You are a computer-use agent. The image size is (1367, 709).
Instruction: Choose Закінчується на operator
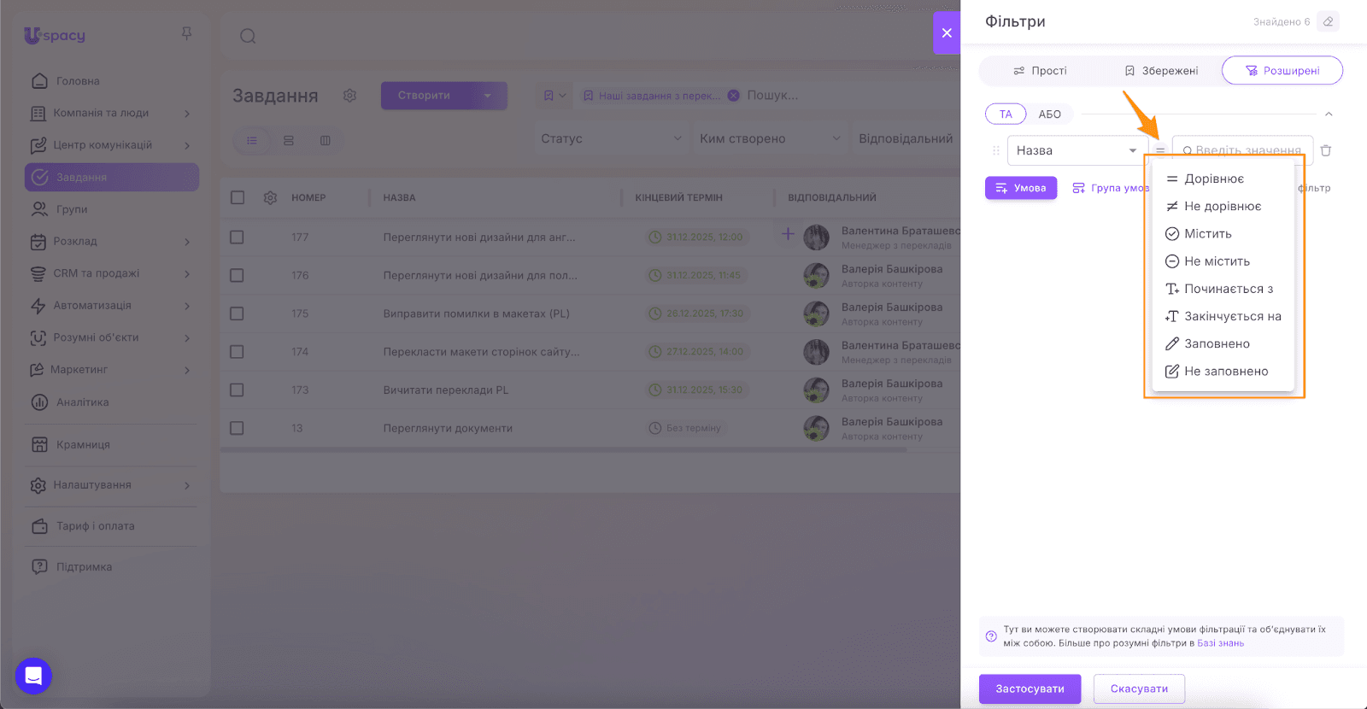1223,316
